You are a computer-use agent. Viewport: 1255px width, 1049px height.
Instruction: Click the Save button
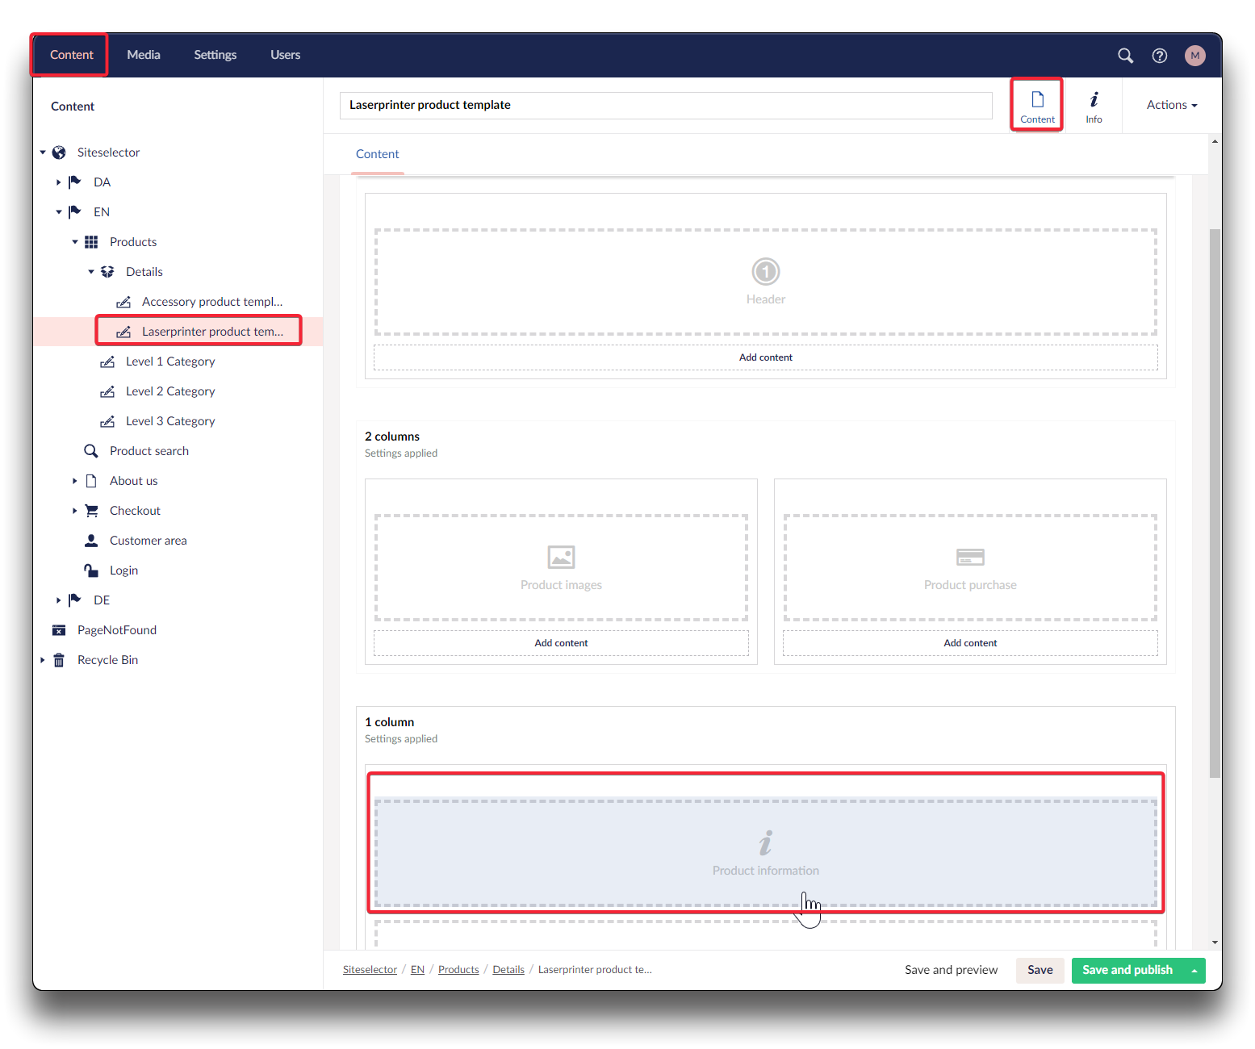pyautogui.click(x=1040, y=970)
